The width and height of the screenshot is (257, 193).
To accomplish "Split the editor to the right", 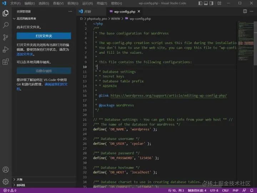I will (x=245, y=11).
